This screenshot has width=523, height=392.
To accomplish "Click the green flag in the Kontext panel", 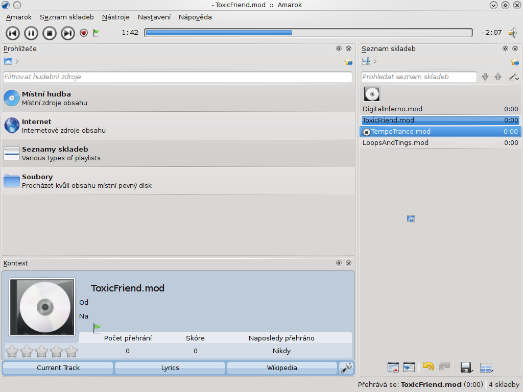I will [97, 328].
